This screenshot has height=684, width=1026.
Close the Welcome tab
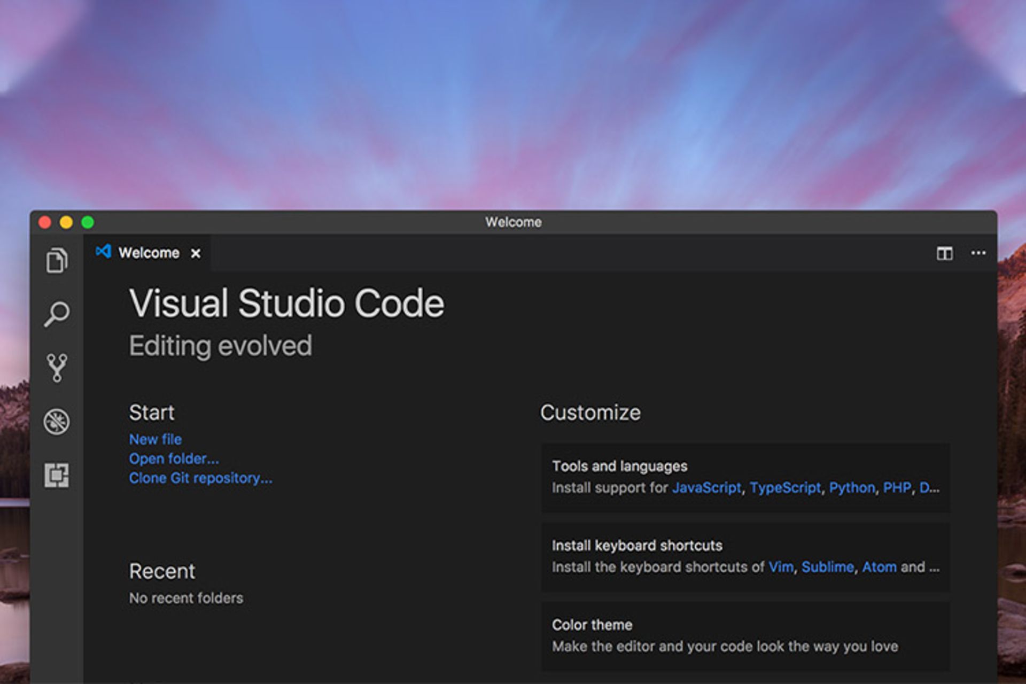click(196, 253)
